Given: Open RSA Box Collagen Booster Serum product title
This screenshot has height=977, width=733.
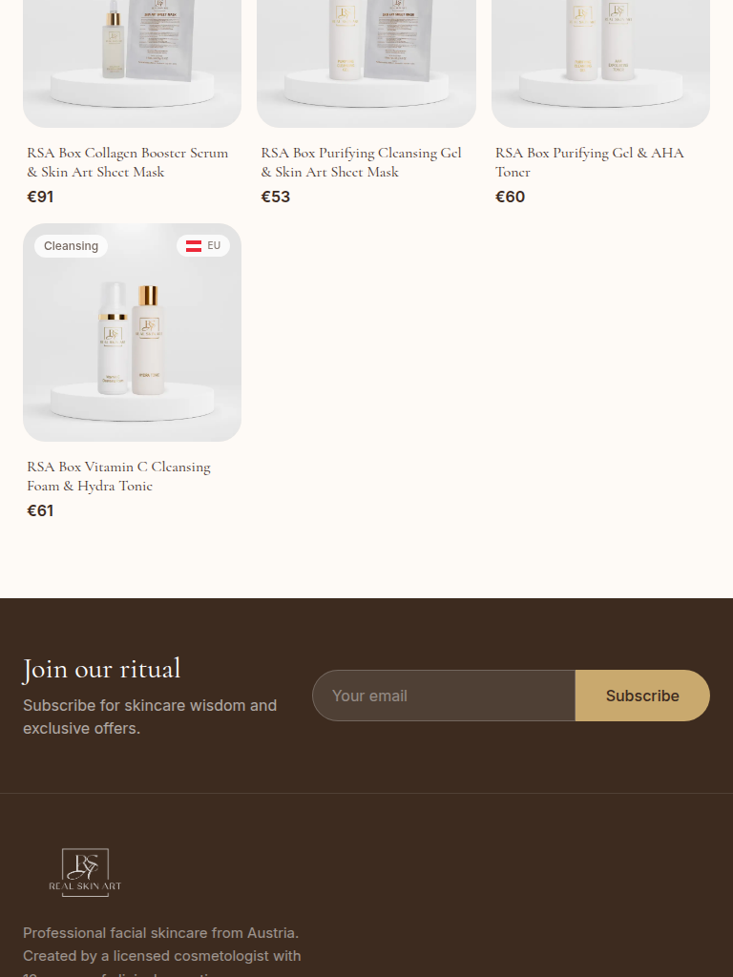Looking at the screenshot, I should pos(127,162).
